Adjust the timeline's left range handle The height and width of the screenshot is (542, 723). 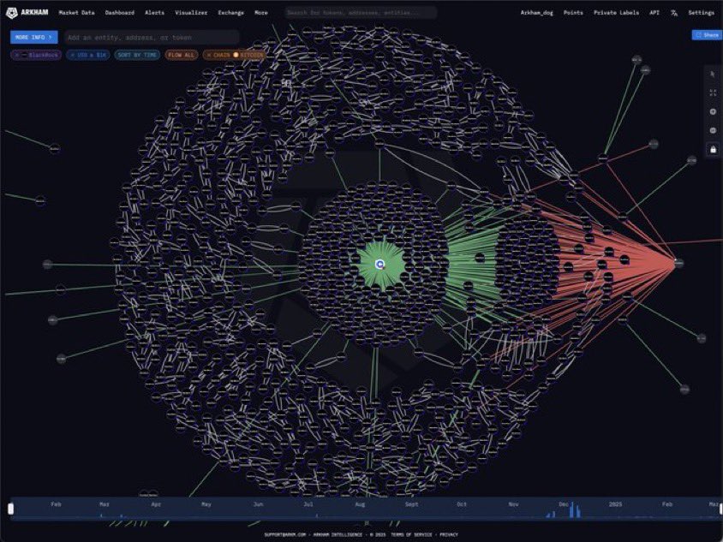tap(10, 509)
